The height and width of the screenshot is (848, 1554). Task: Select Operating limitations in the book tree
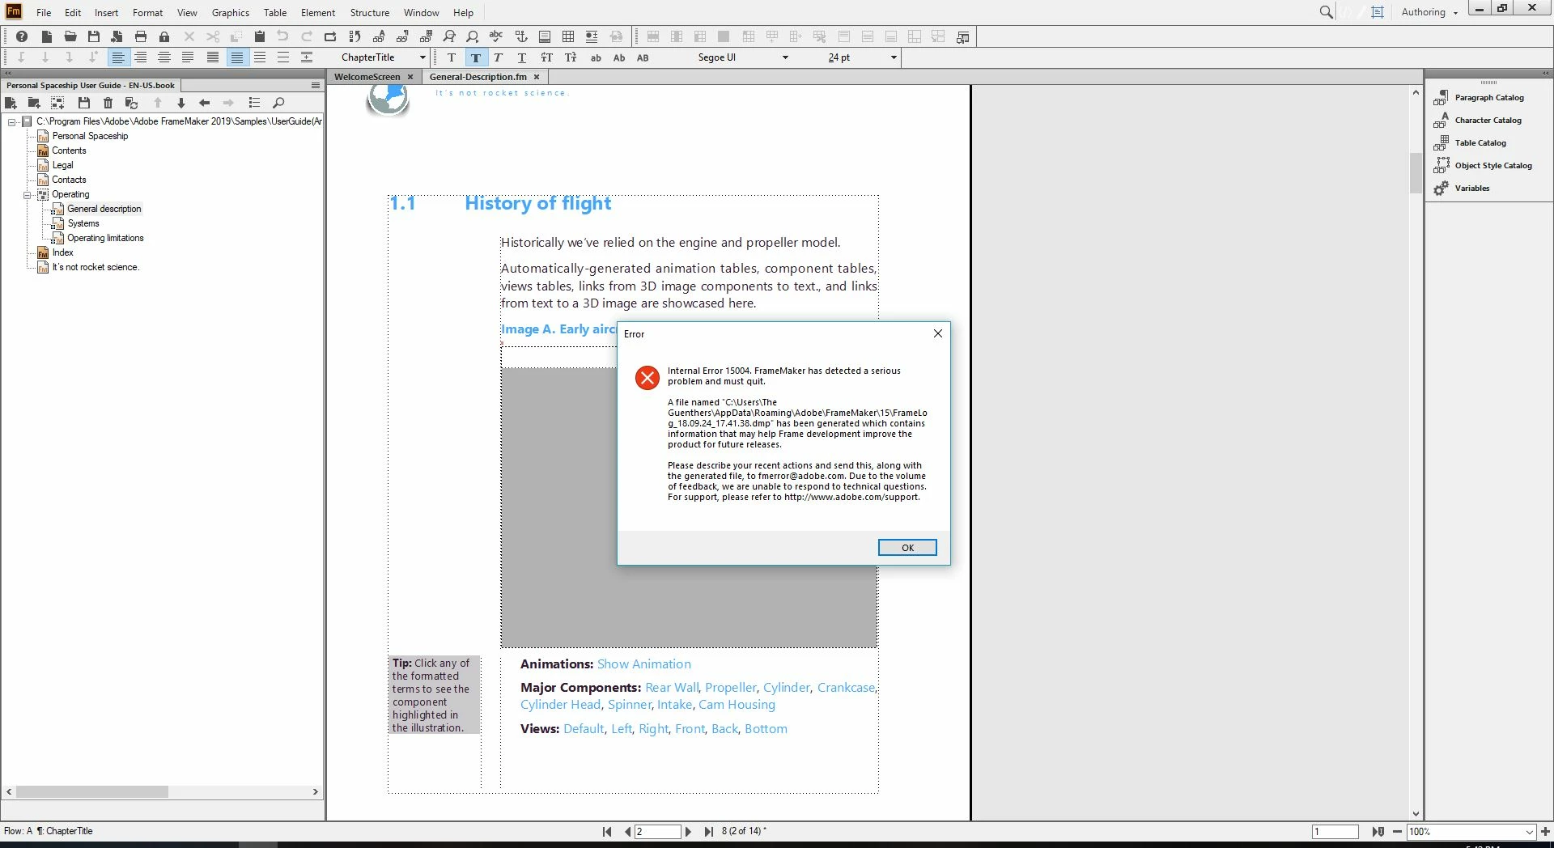click(x=105, y=238)
